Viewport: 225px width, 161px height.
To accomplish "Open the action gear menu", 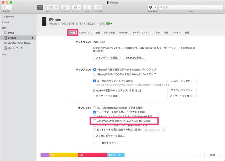I will pos(77,7).
